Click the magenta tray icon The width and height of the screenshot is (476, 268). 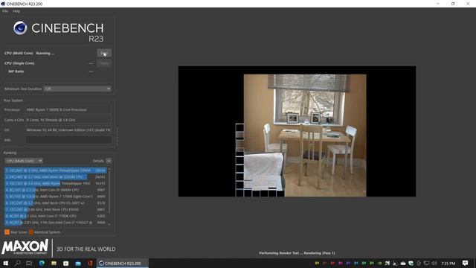(x=341, y=263)
